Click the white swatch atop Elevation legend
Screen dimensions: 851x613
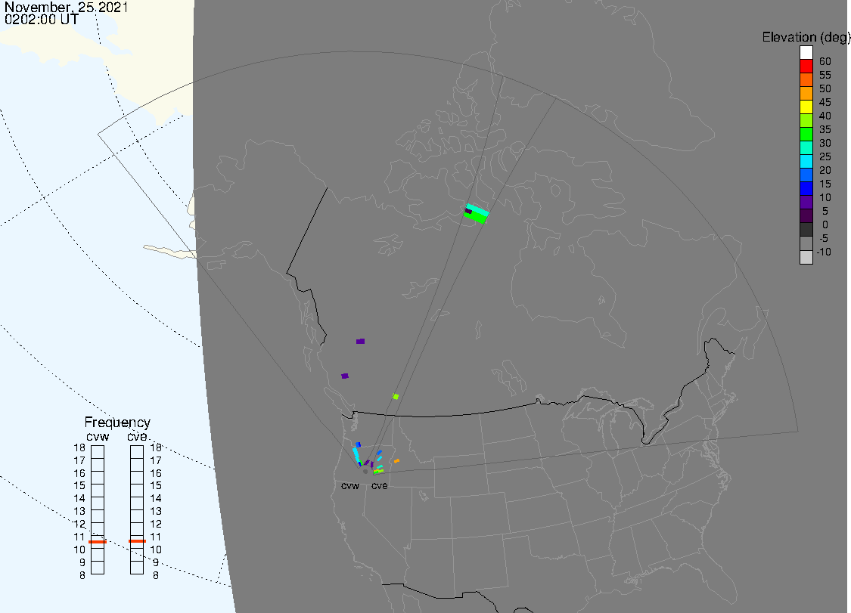806,53
